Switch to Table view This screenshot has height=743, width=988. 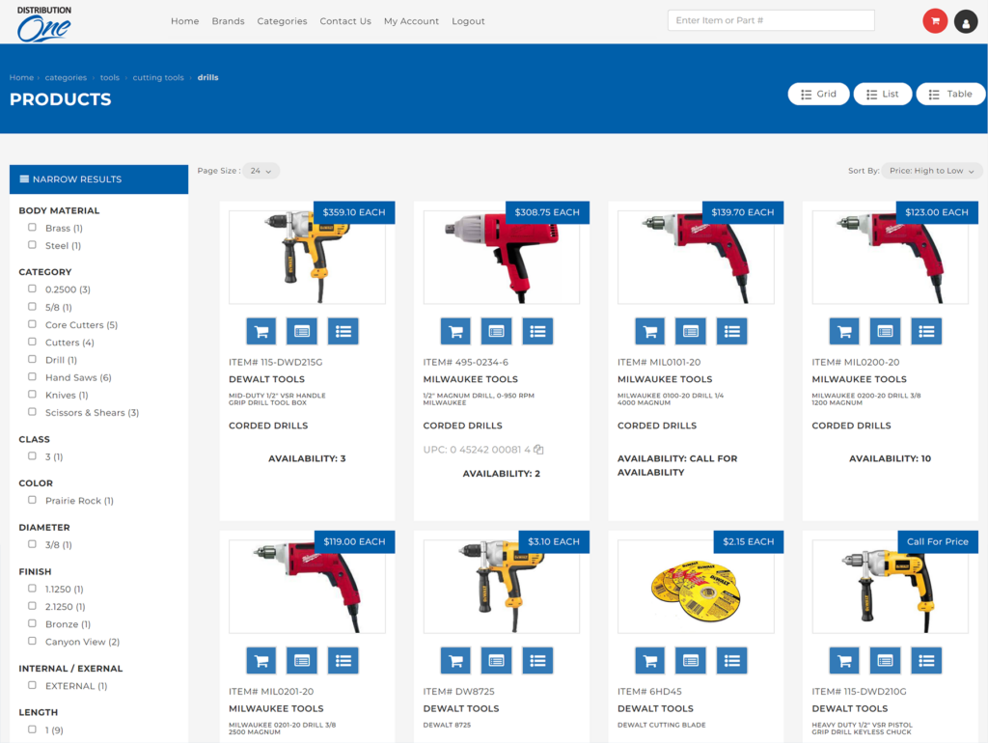tap(950, 94)
